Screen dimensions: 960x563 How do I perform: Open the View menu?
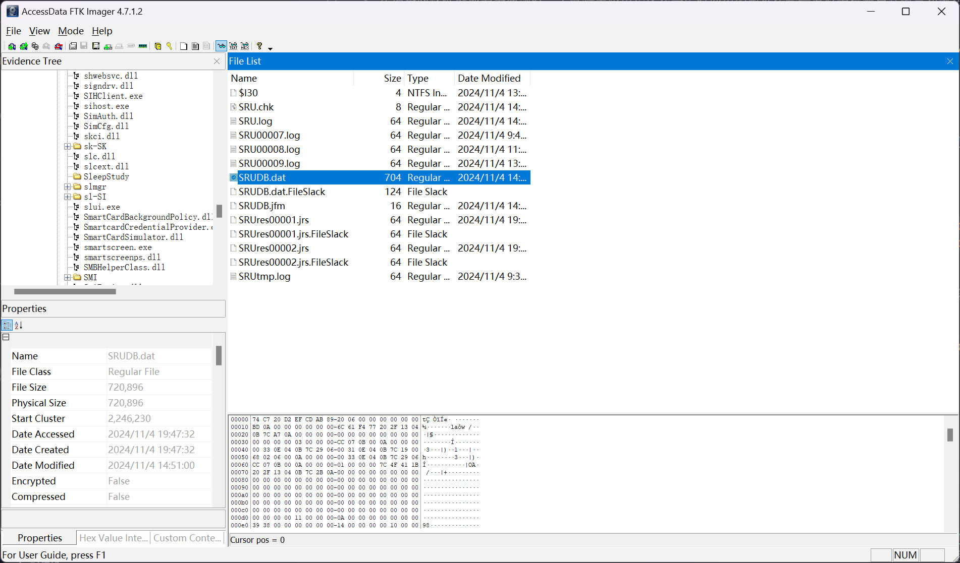coord(39,31)
